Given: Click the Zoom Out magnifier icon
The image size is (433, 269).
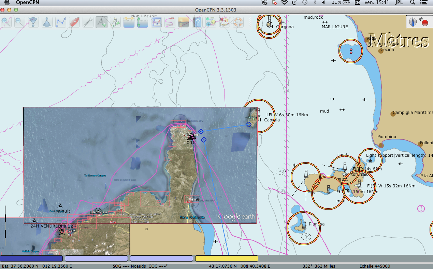Looking at the screenshot, I should click(19, 22).
